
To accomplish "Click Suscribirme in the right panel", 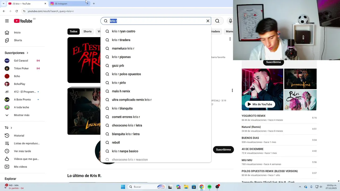I will (x=273, y=62).
